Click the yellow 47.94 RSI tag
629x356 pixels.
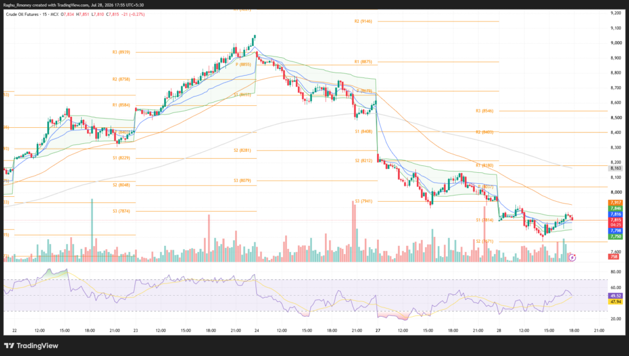(x=615, y=301)
